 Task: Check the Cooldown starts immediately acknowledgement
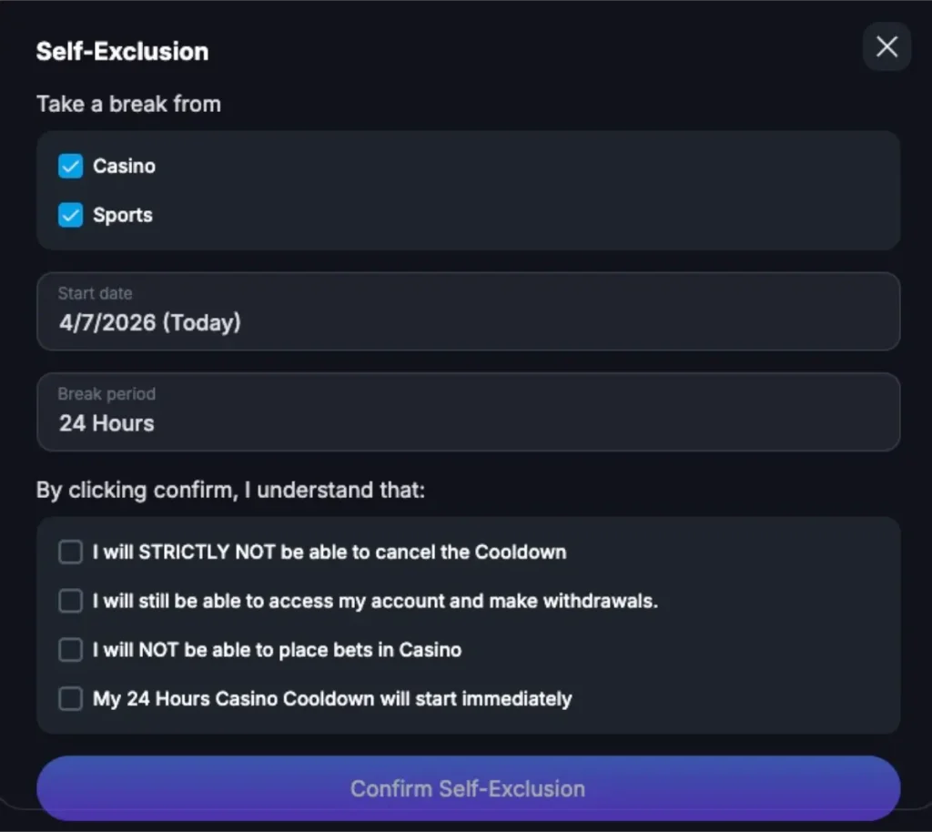click(x=70, y=698)
